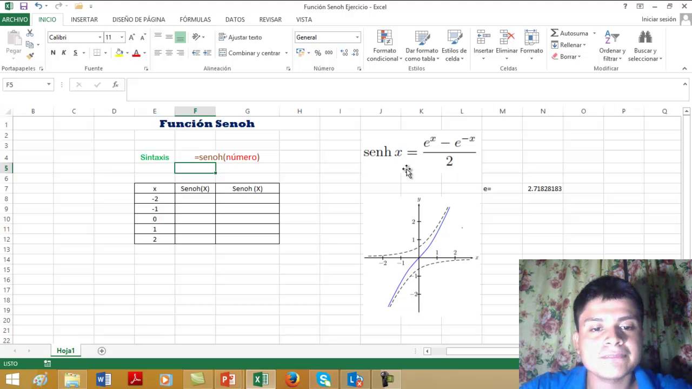The height and width of the screenshot is (389, 692).
Task: Toggle Ajustar texto wrap text
Action: [x=240, y=37]
